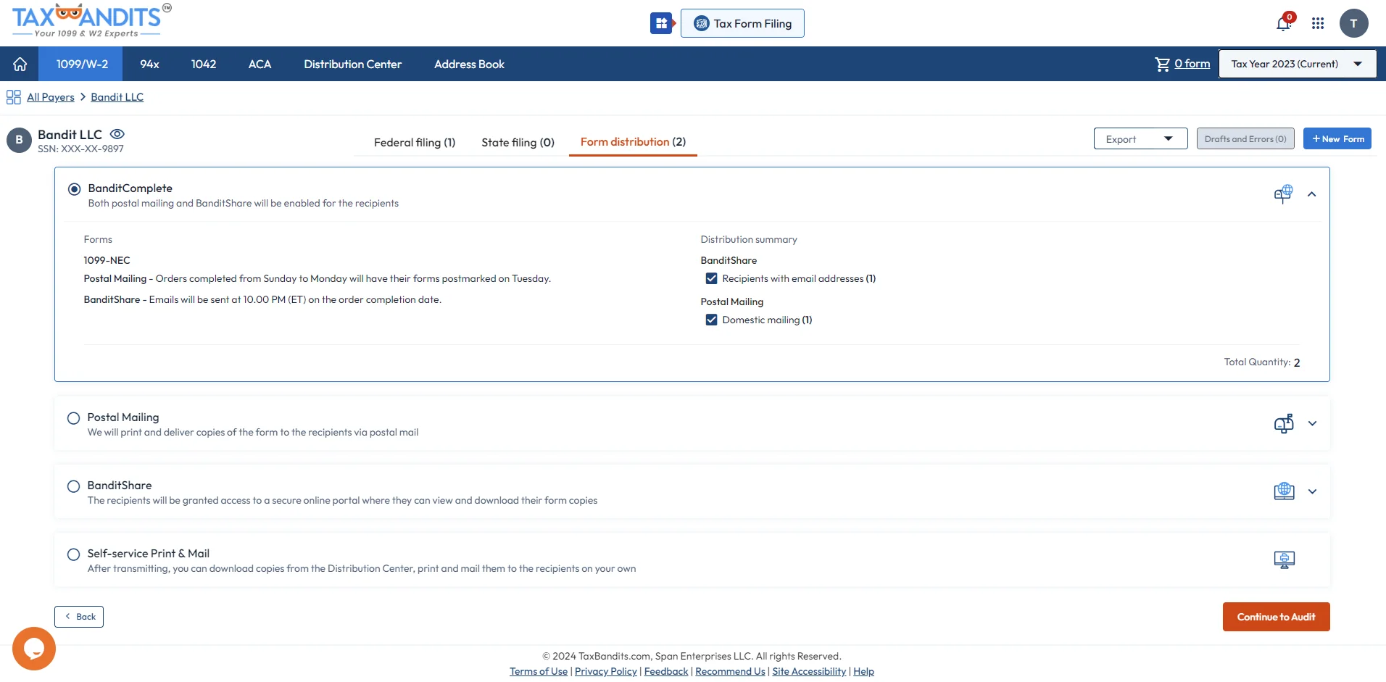Click the Self-service Print monitor icon
This screenshot has width=1386, height=682.
1284,560
